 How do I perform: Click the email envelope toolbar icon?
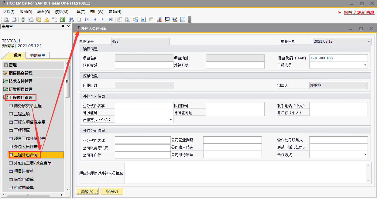point(39,19)
